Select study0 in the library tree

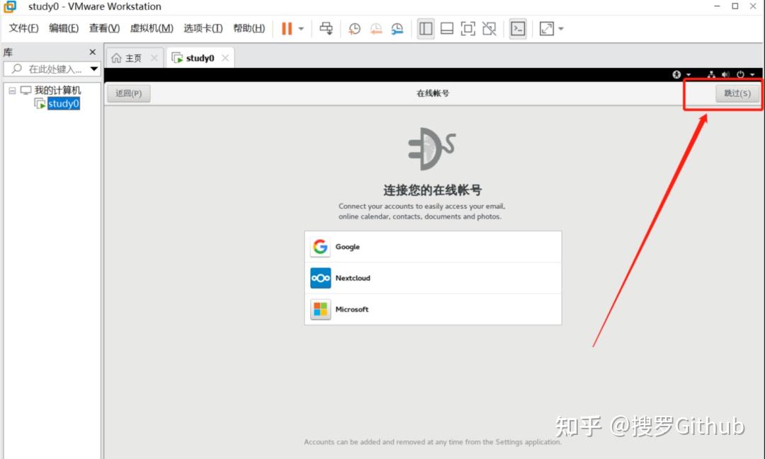pos(64,103)
